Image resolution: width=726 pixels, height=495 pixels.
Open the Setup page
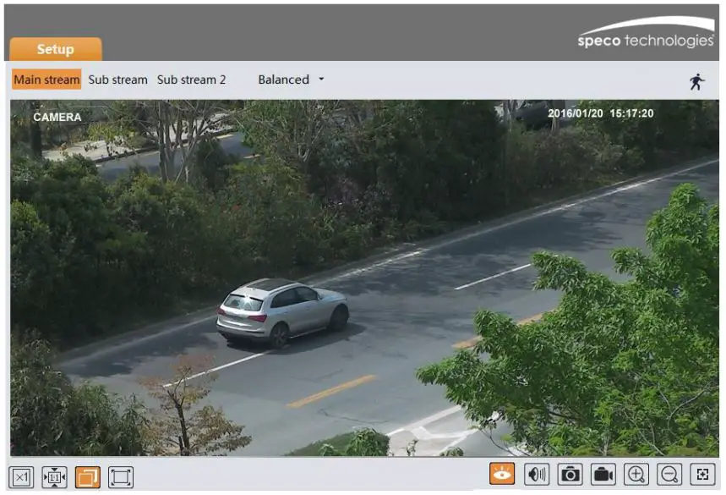tap(54, 49)
